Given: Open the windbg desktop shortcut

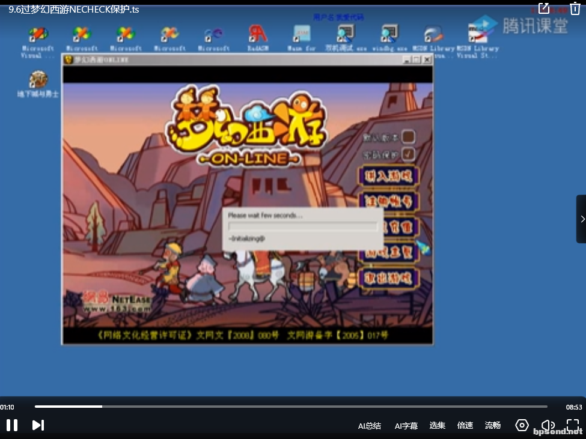Looking at the screenshot, I should pos(389,38).
